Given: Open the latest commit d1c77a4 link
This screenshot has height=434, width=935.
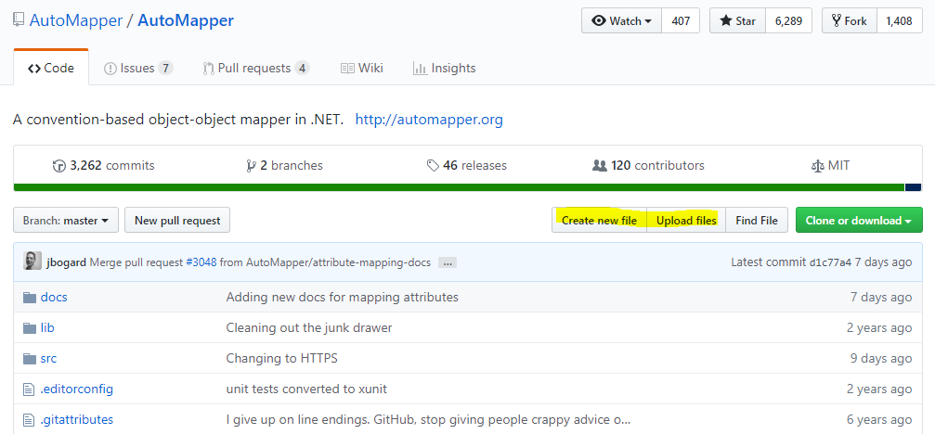Looking at the screenshot, I should (x=829, y=262).
